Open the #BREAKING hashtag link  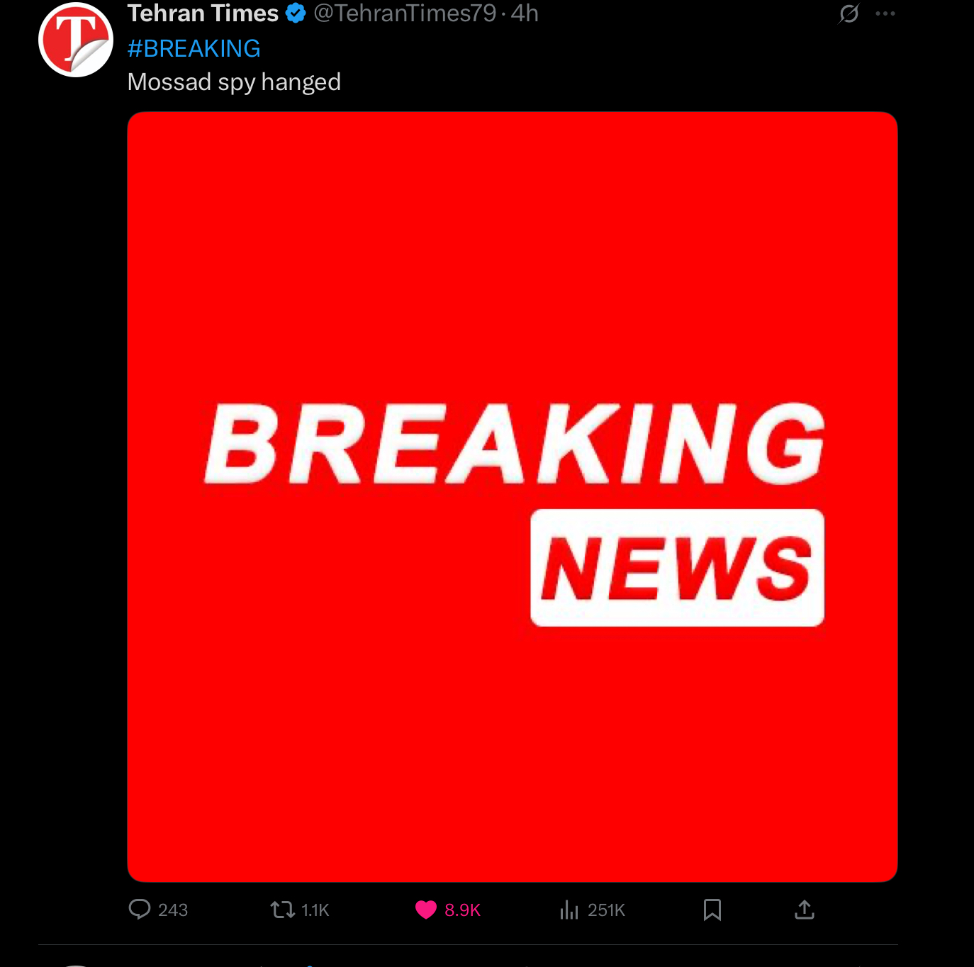coord(194,48)
